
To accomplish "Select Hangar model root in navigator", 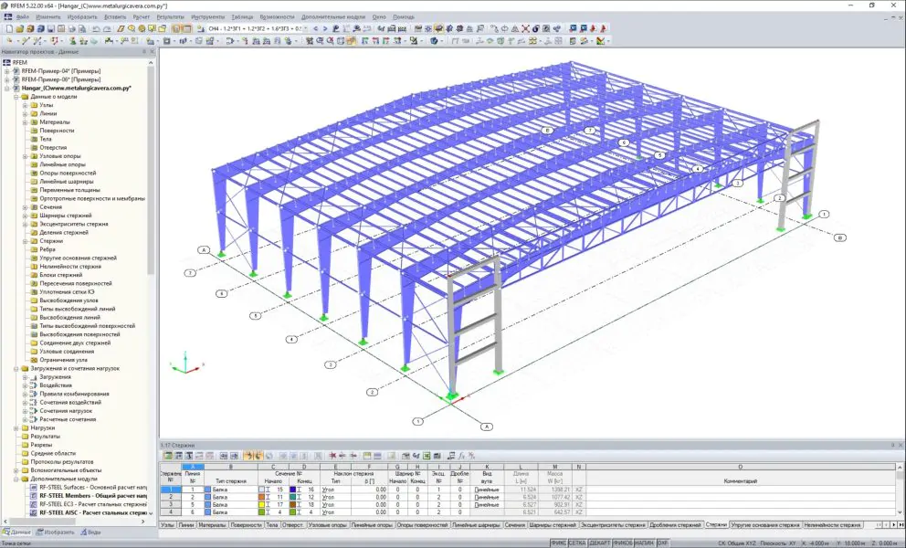I will coord(77,88).
